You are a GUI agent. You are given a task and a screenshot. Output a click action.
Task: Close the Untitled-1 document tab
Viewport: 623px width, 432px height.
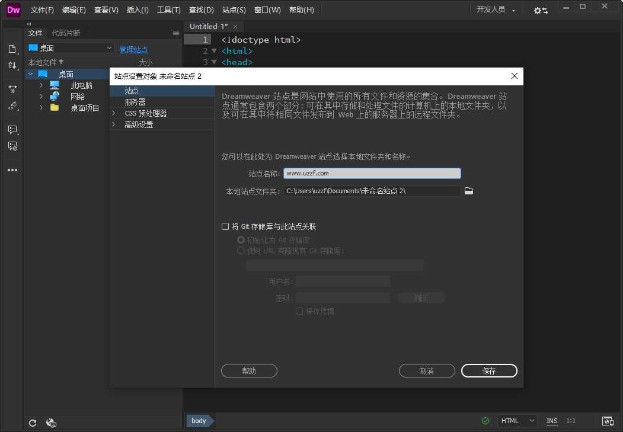coord(235,27)
